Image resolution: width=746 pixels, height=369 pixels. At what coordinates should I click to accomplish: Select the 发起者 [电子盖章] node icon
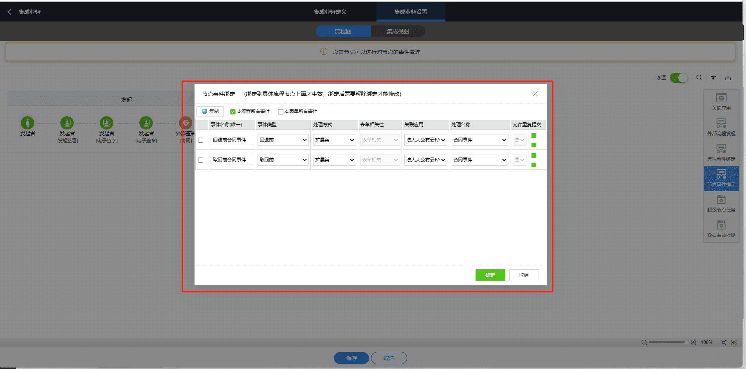click(146, 123)
